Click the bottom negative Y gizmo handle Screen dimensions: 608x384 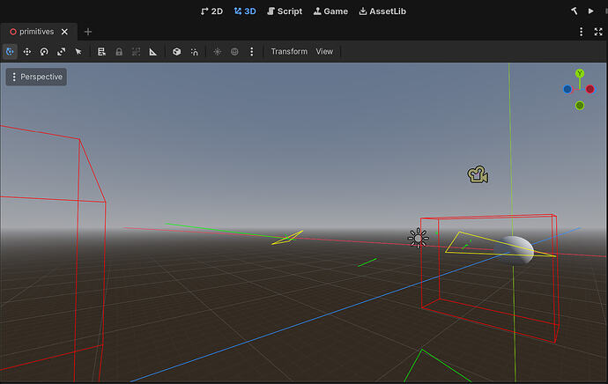(x=580, y=106)
